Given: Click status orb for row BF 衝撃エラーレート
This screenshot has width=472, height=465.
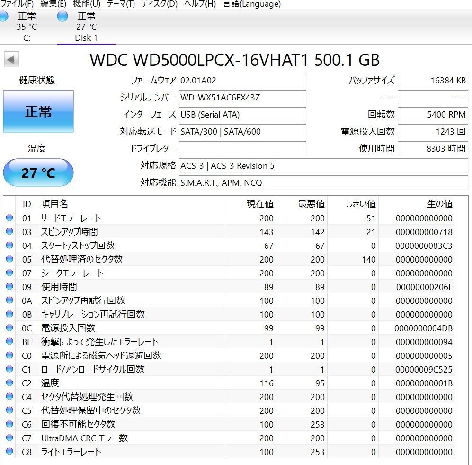Looking at the screenshot, I should pyautogui.click(x=9, y=341).
